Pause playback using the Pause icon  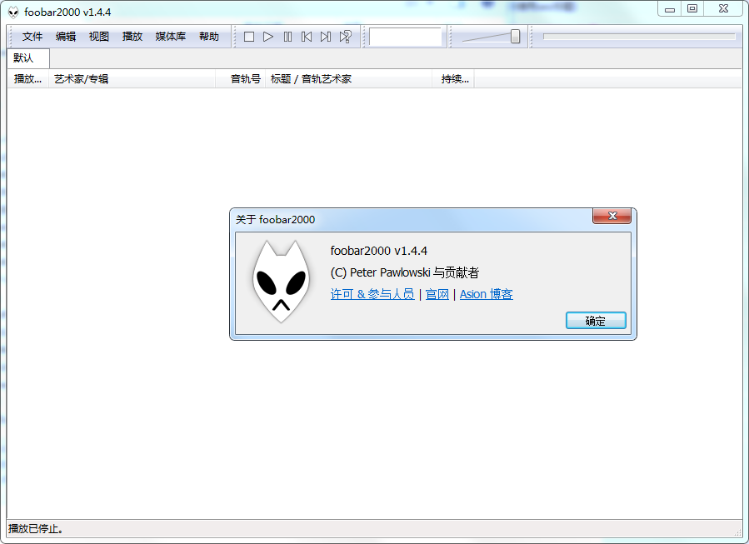[287, 37]
